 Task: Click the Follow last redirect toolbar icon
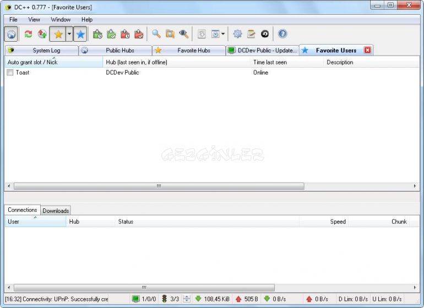(x=42, y=34)
